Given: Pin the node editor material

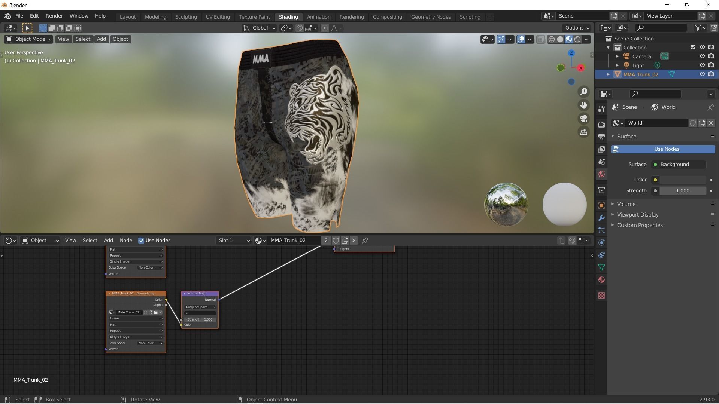Looking at the screenshot, I should pos(365,241).
